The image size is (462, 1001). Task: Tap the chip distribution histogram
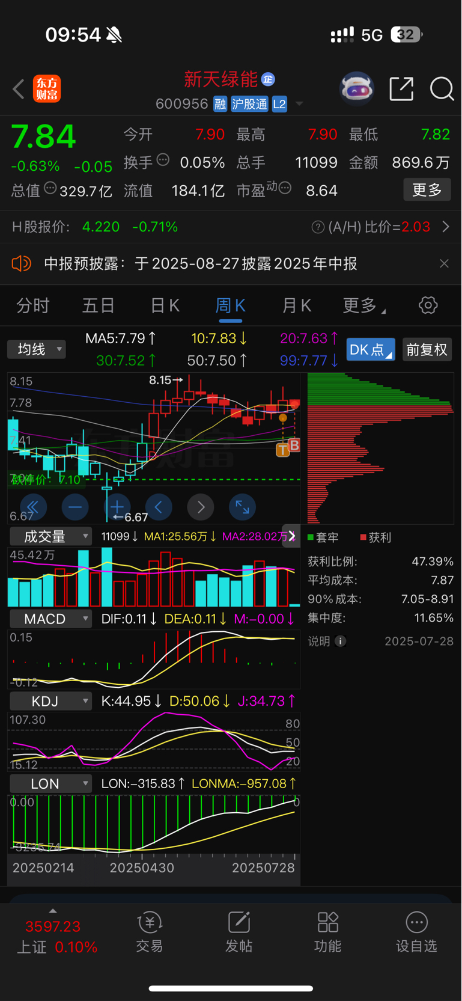(380, 448)
